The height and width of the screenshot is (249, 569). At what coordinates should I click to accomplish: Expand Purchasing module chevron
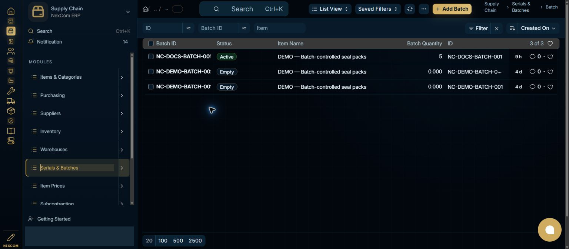(122, 96)
